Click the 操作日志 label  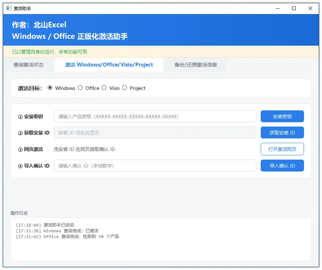[x=19, y=213]
